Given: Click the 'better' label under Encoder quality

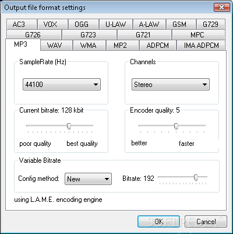Looking at the screenshot, I should point(139,143).
